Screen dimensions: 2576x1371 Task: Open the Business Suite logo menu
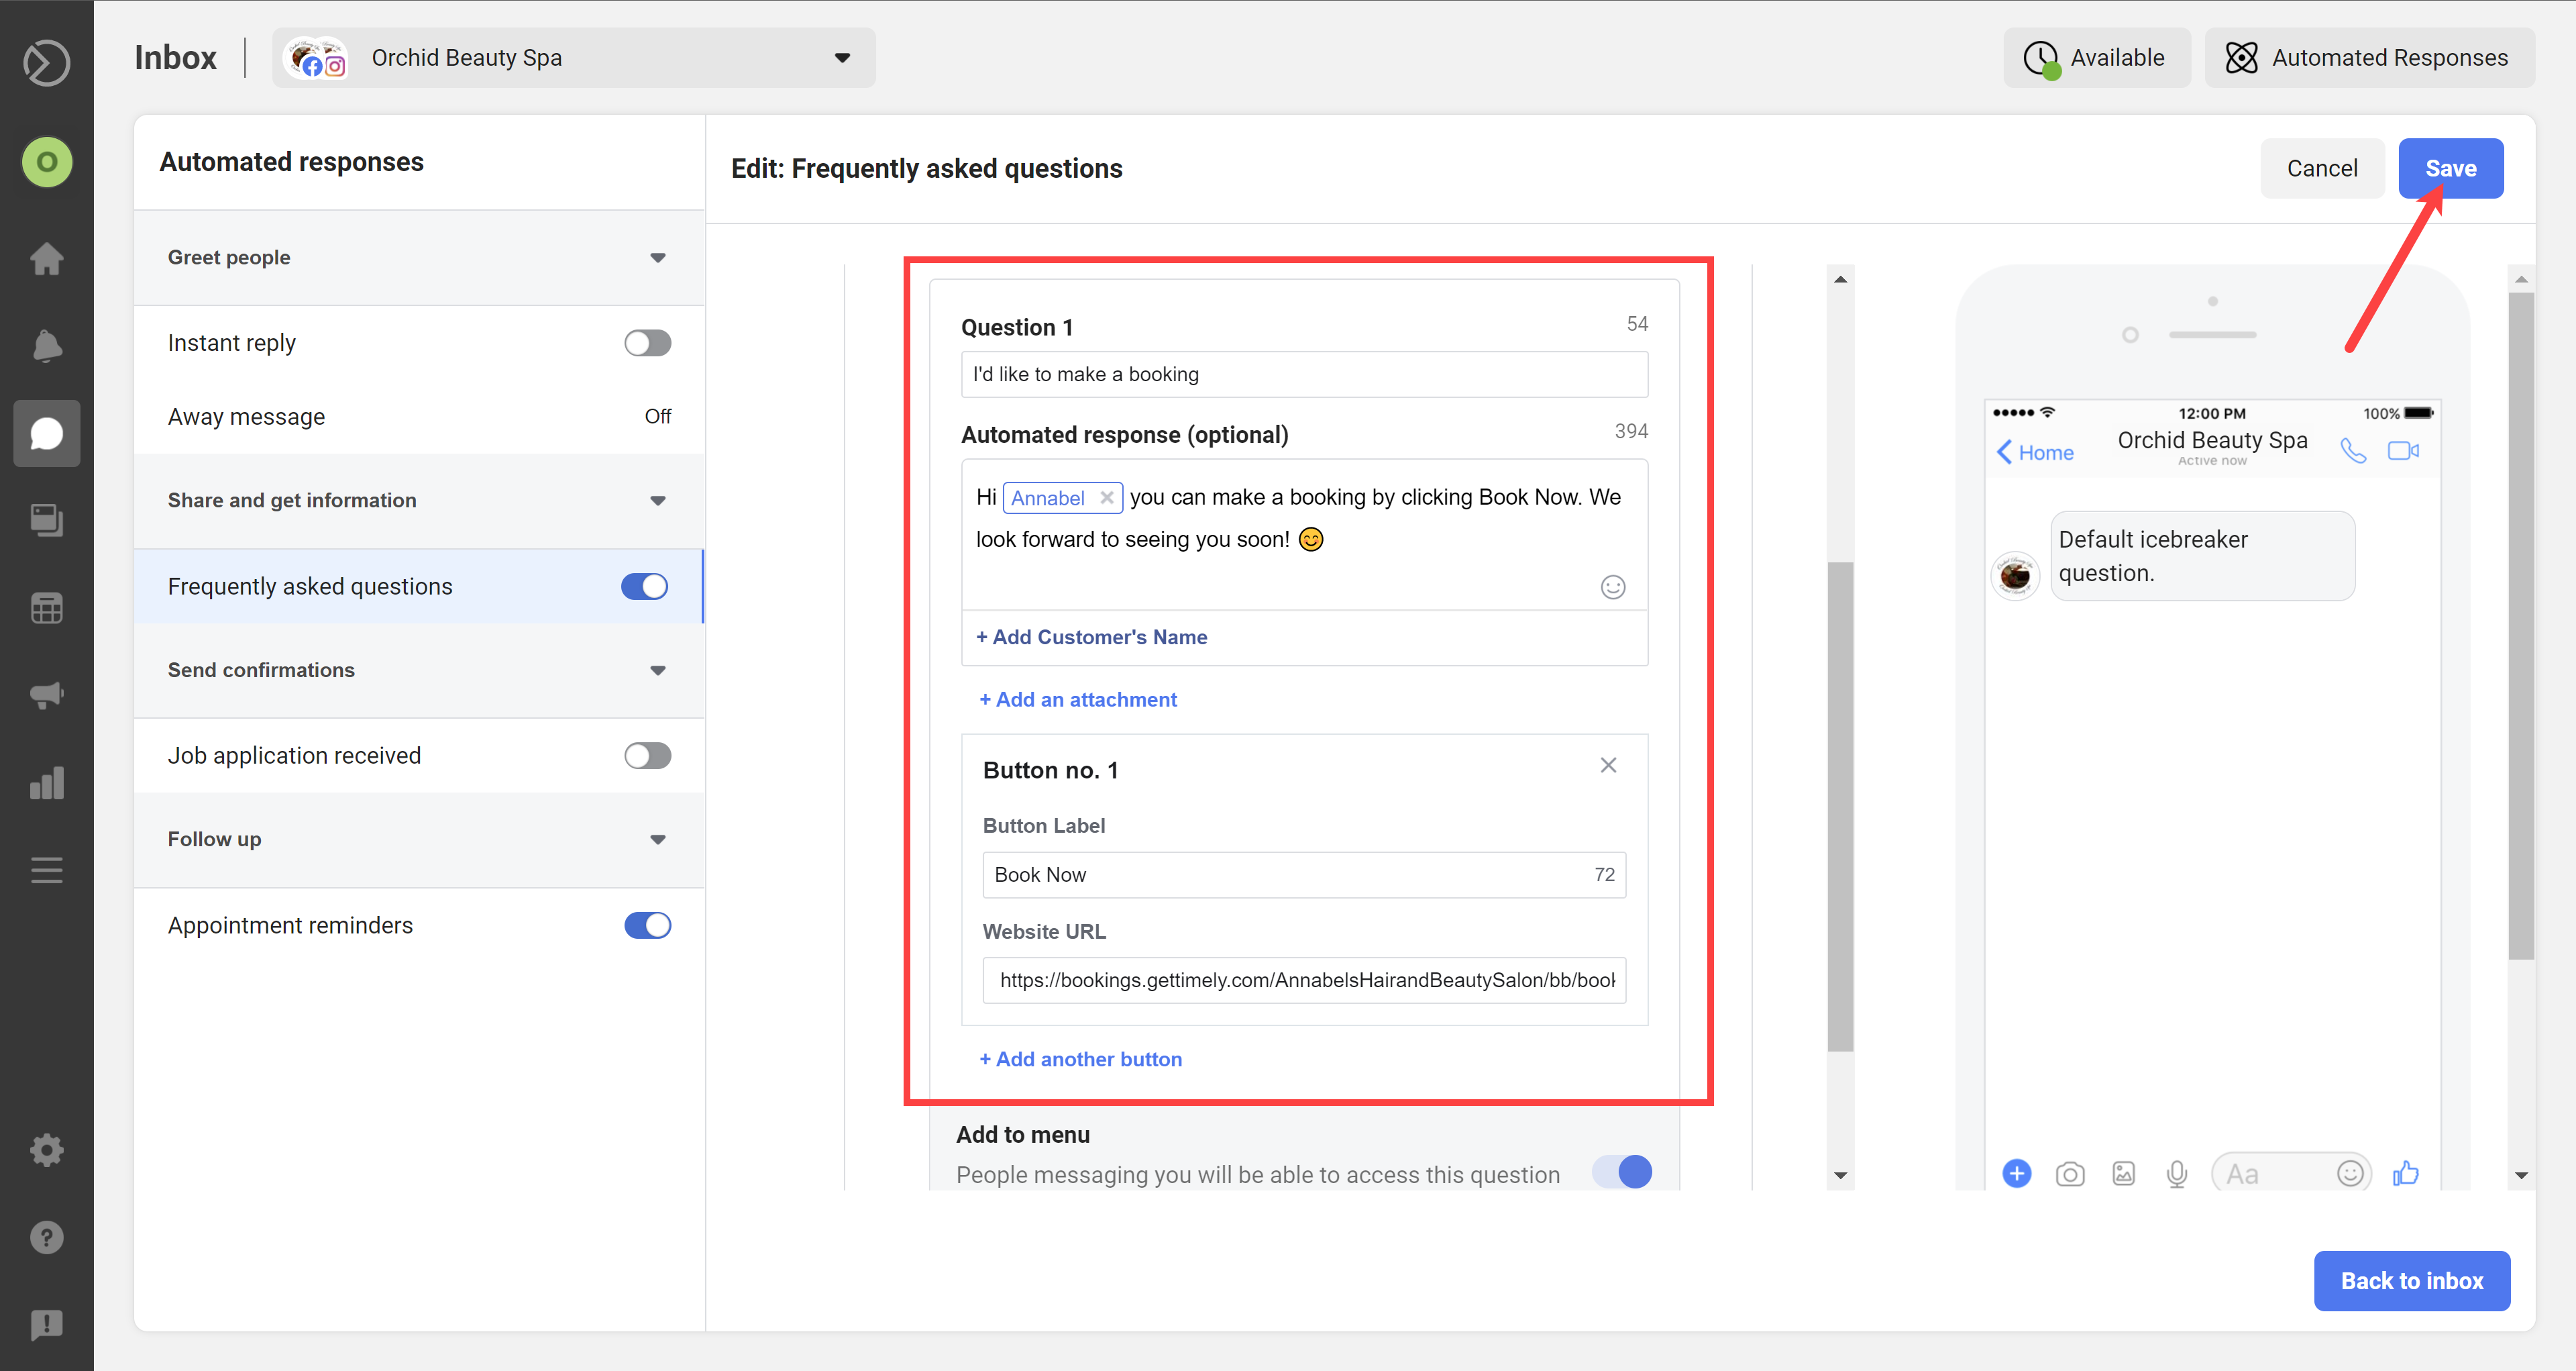click(x=46, y=62)
